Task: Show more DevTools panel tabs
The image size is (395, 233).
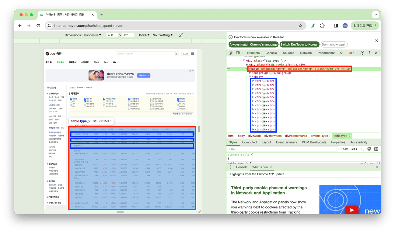Action: tap(341, 53)
